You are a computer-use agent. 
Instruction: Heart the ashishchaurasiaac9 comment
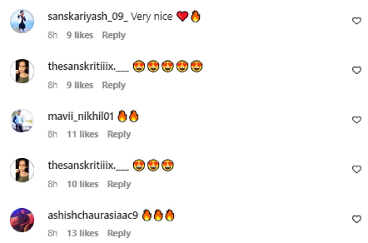[x=356, y=219]
